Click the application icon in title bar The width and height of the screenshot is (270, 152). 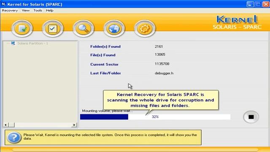point(3,4)
